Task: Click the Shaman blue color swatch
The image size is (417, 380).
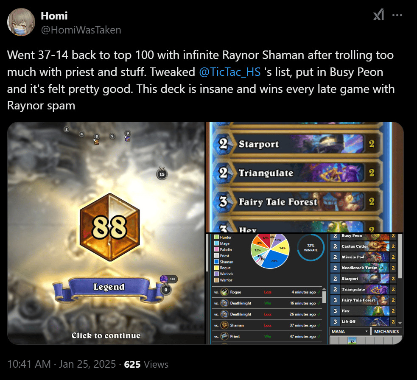Action: (x=216, y=262)
